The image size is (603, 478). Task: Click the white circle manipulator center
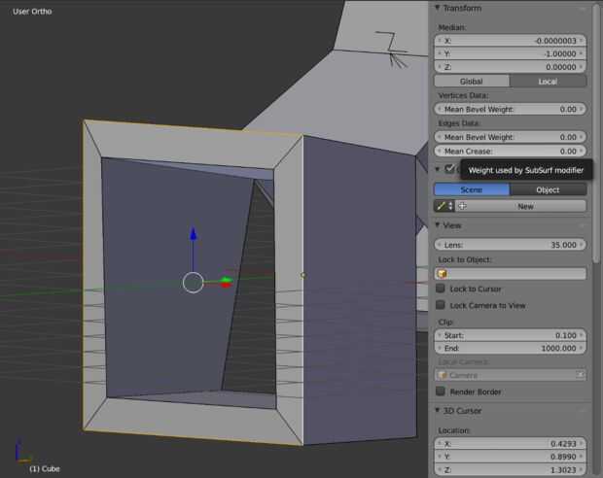click(193, 283)
